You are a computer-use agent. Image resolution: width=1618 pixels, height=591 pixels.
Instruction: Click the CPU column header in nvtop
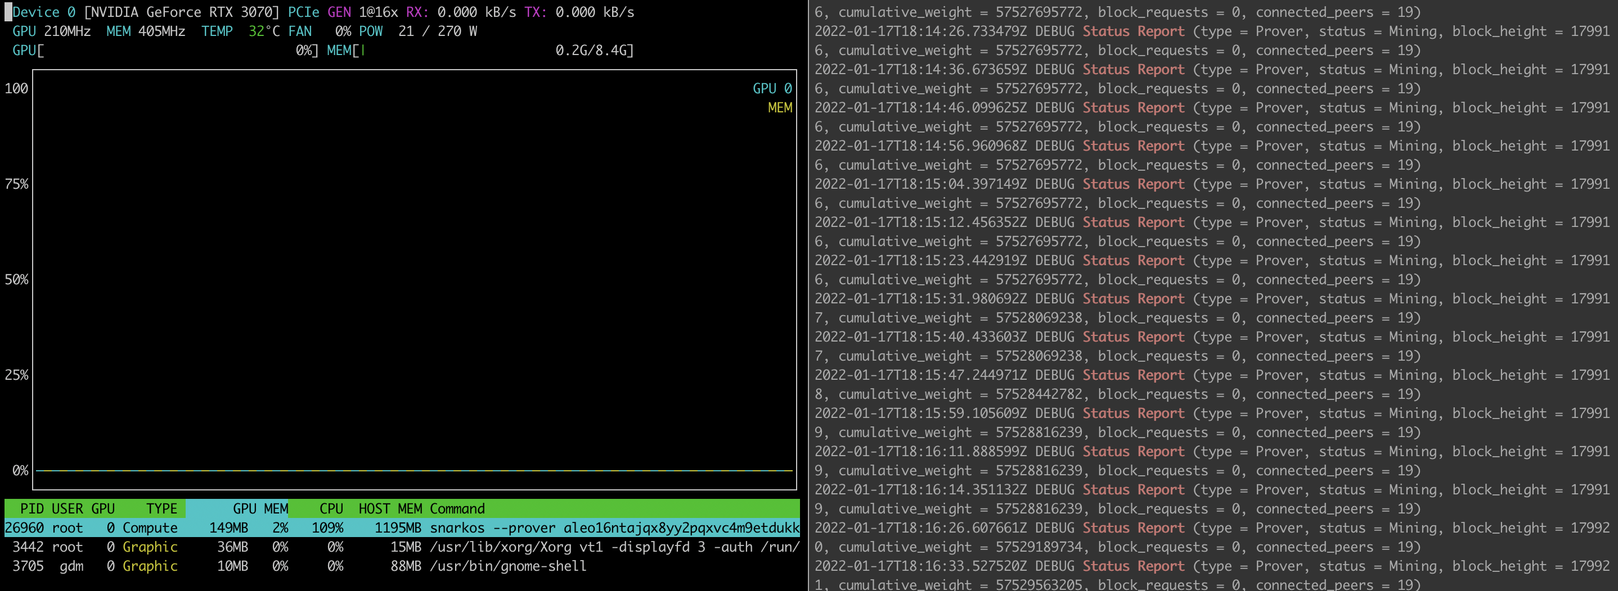[x=331, y=509]
